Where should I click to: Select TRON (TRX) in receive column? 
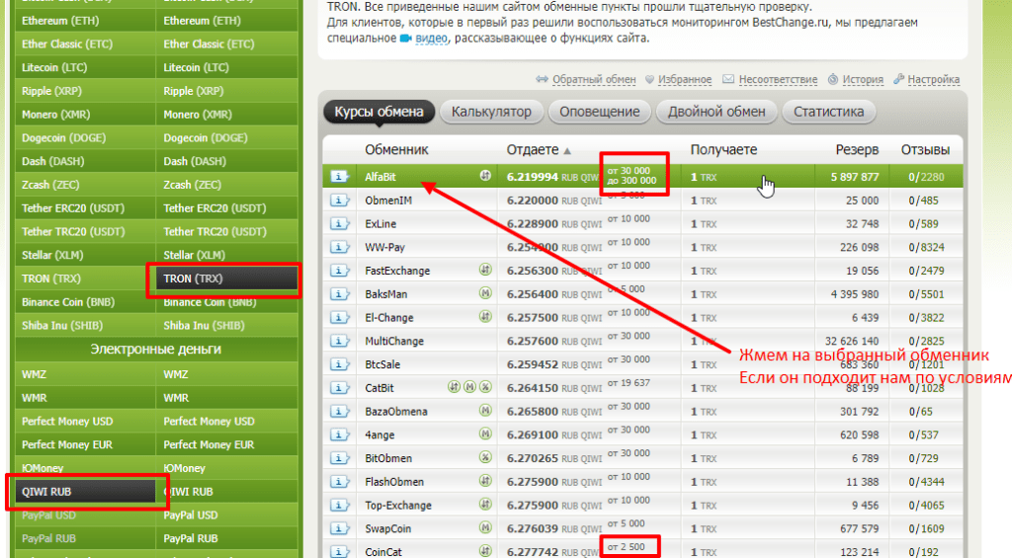[x=226, y=279]
